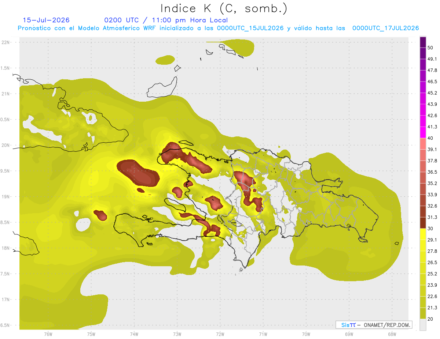Click the "19N" latitude axis label
Screen dimensions: 440x339
click(6, 197)
